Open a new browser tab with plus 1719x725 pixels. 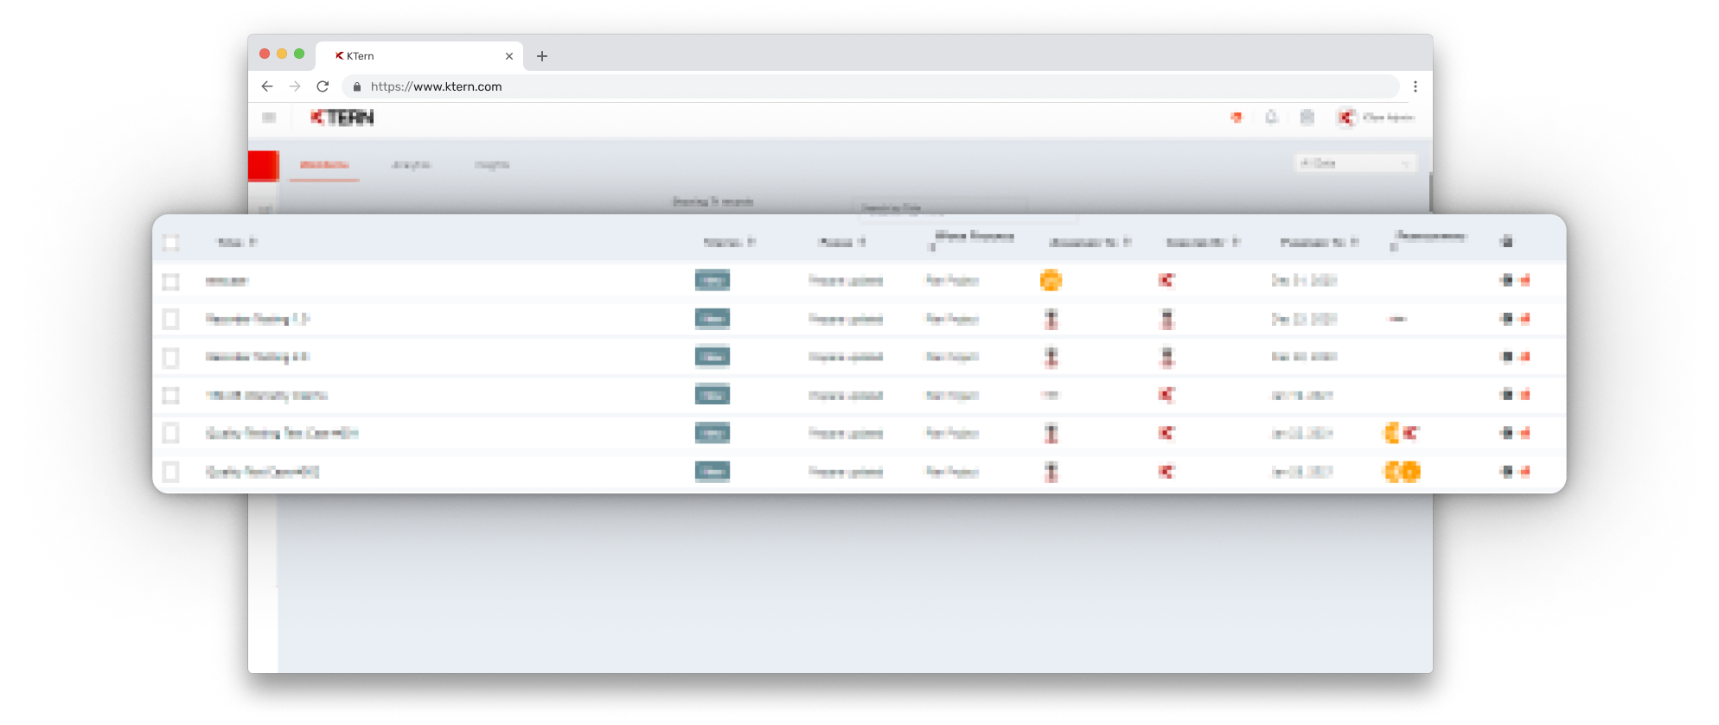coord(542,56)
